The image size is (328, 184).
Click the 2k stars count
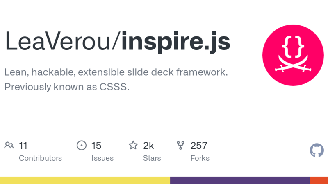[x=148, y=146]
